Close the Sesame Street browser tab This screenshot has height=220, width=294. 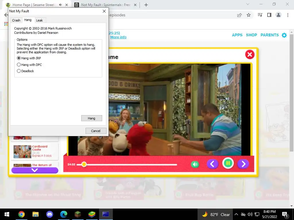[67, 5]
